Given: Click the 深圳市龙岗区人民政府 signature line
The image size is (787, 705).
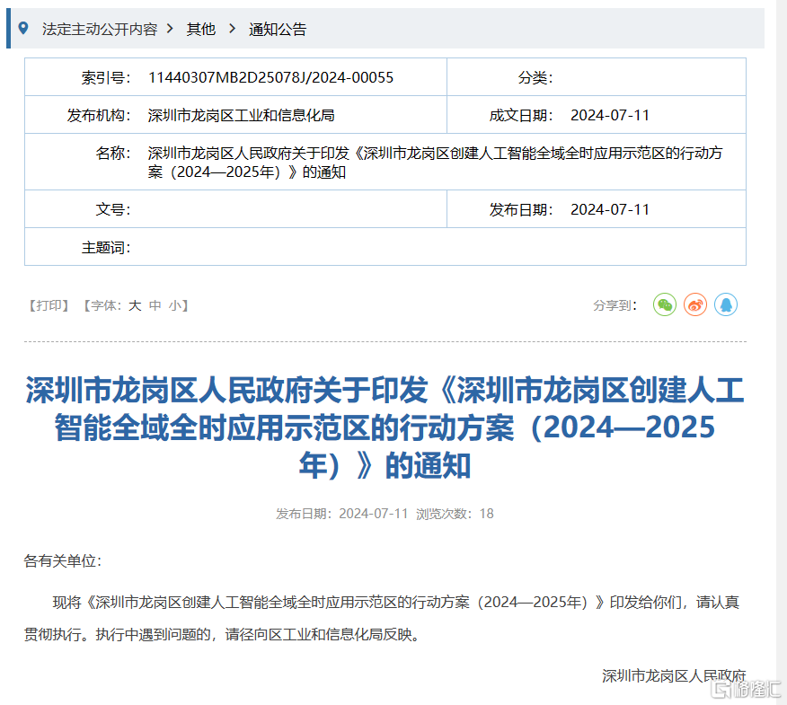Looking at the screenshot, I should tap(674, 675).
